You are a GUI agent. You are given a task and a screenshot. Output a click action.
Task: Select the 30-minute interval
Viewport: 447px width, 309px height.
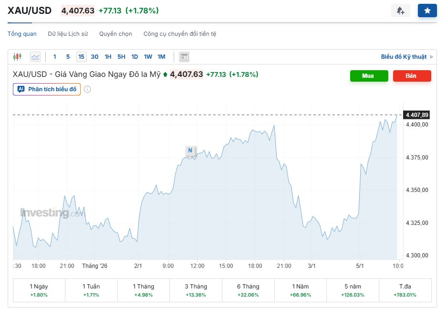pos(94,57)
